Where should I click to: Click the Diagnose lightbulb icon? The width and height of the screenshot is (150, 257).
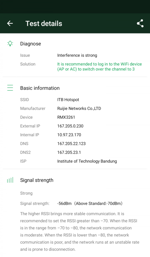point(10,43)
